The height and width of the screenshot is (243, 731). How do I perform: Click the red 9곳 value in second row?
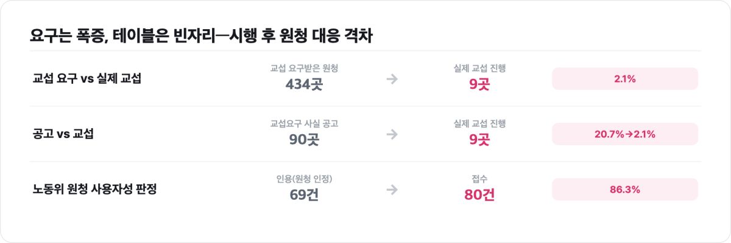pos(479,140)
